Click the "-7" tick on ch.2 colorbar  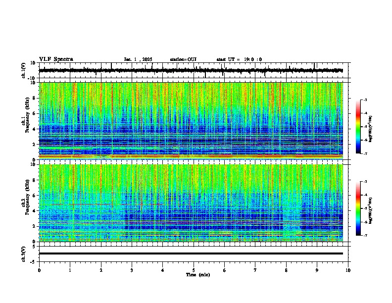[365, 236]
